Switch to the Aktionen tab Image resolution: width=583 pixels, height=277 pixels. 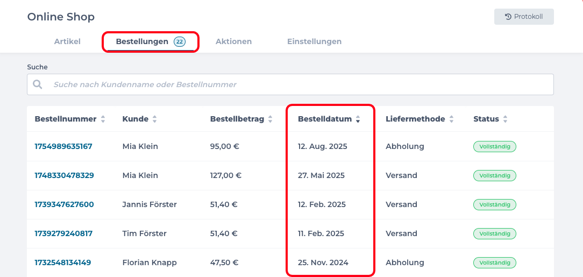click(233, 41)
